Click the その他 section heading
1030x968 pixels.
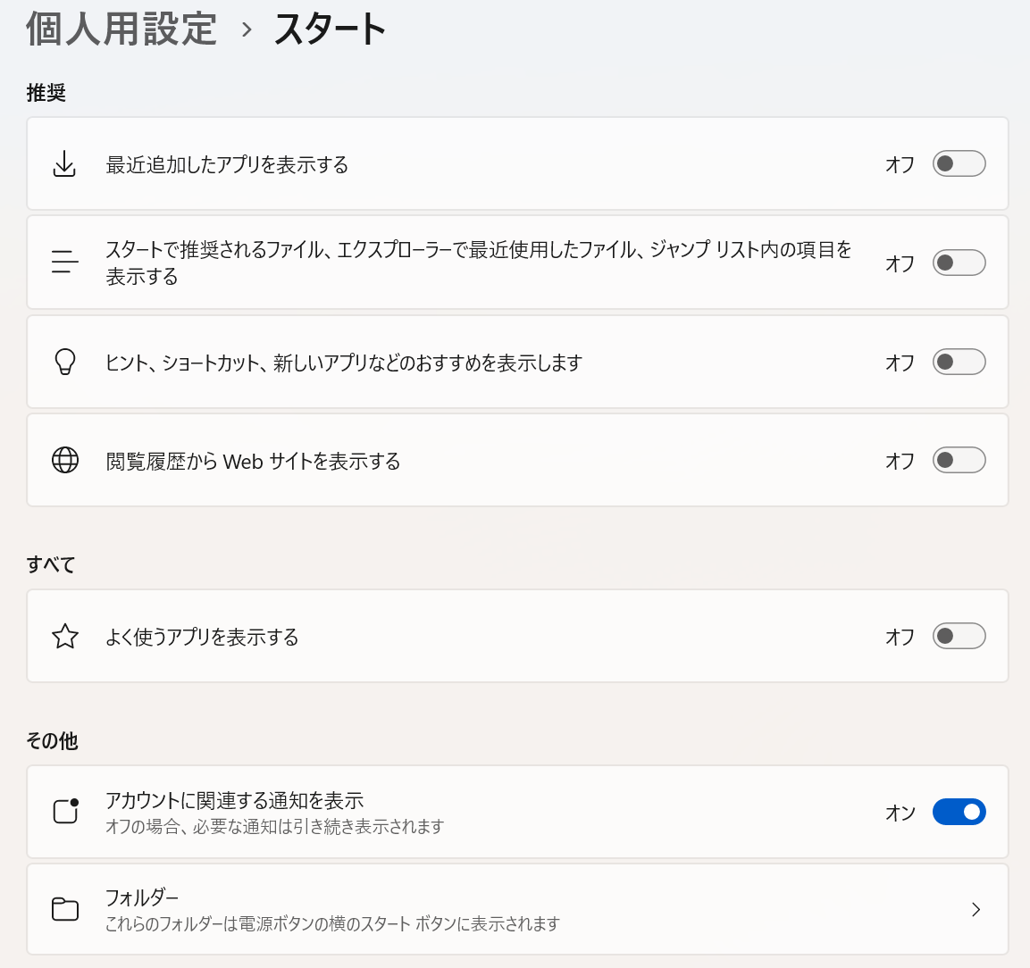52,741
